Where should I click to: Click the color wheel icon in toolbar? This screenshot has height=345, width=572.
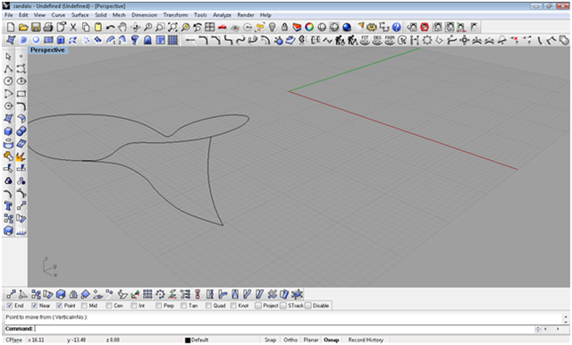(x=309, y=27)
